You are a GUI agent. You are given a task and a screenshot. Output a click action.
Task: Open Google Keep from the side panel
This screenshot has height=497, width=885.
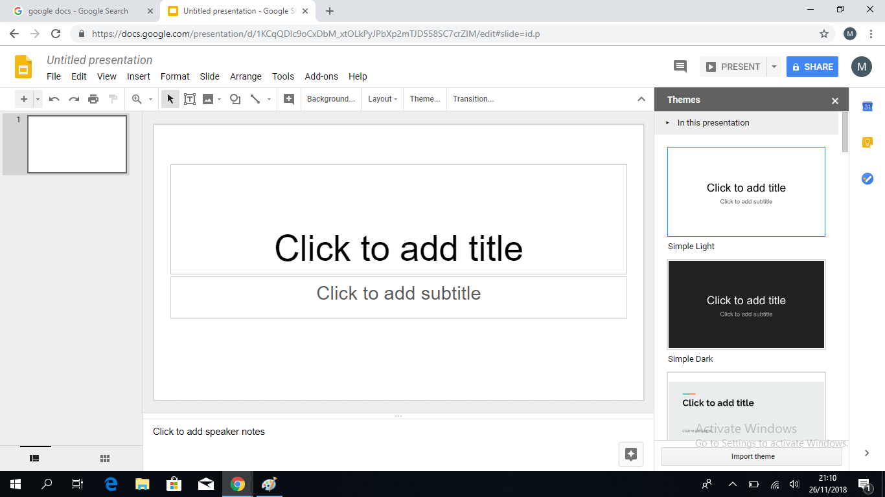tap(867, 142)
